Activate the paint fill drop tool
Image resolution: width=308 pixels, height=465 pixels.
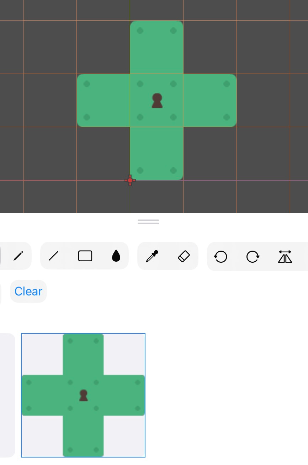coord(116,256)
